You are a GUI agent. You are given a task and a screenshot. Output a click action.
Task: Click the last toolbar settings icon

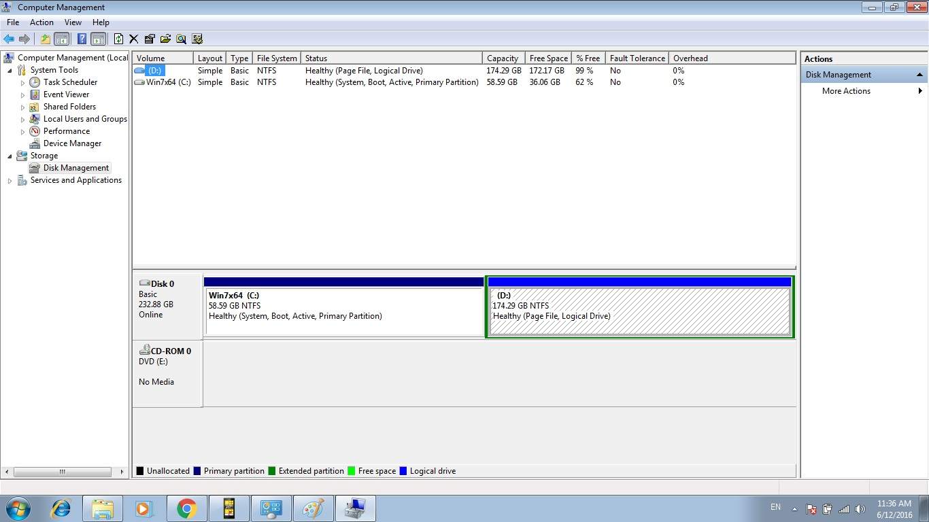pos(197,39)
